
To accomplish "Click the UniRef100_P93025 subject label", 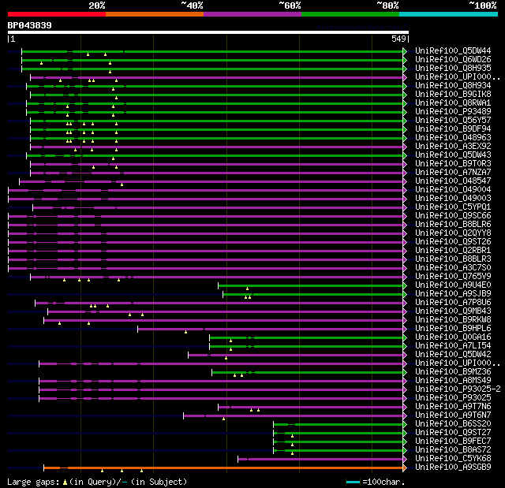I will click(x=453, y=398).
